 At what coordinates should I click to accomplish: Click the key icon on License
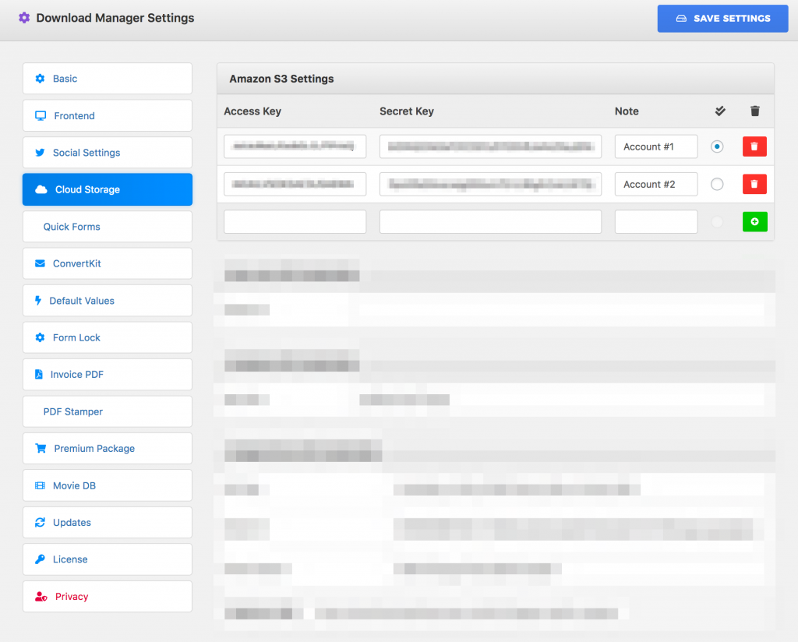[x=40, y=559]
